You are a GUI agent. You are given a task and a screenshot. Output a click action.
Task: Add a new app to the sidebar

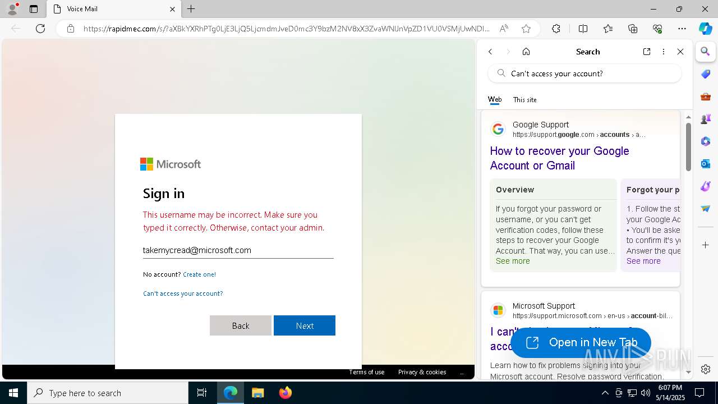[706, 245]
